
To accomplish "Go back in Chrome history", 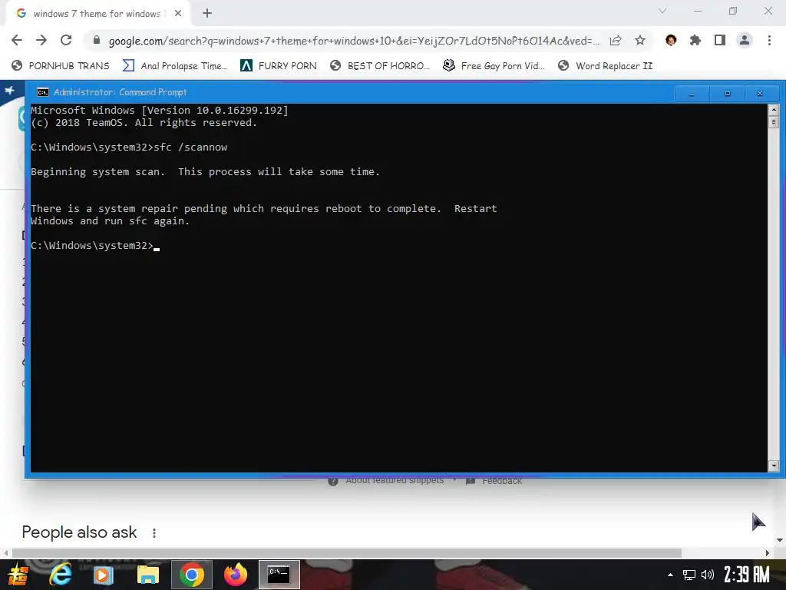I will [17, 40].
